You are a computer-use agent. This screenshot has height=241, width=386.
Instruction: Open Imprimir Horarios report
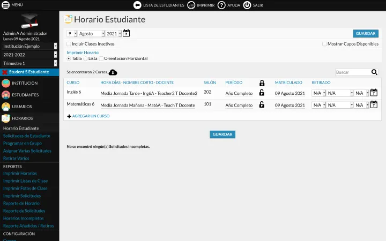(x=20, y=174)
